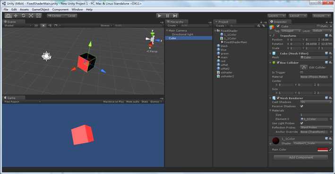Open the GameObject menu

click(x=40, y=9)
